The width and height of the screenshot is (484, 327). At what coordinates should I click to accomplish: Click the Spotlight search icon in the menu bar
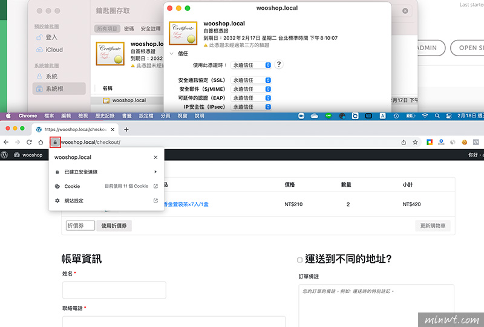click(437, 115)
